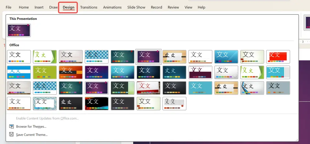Apply the bright blue theme with diagonal line
The width and height of the screenshot is (310, 144).
click(226, 57)
